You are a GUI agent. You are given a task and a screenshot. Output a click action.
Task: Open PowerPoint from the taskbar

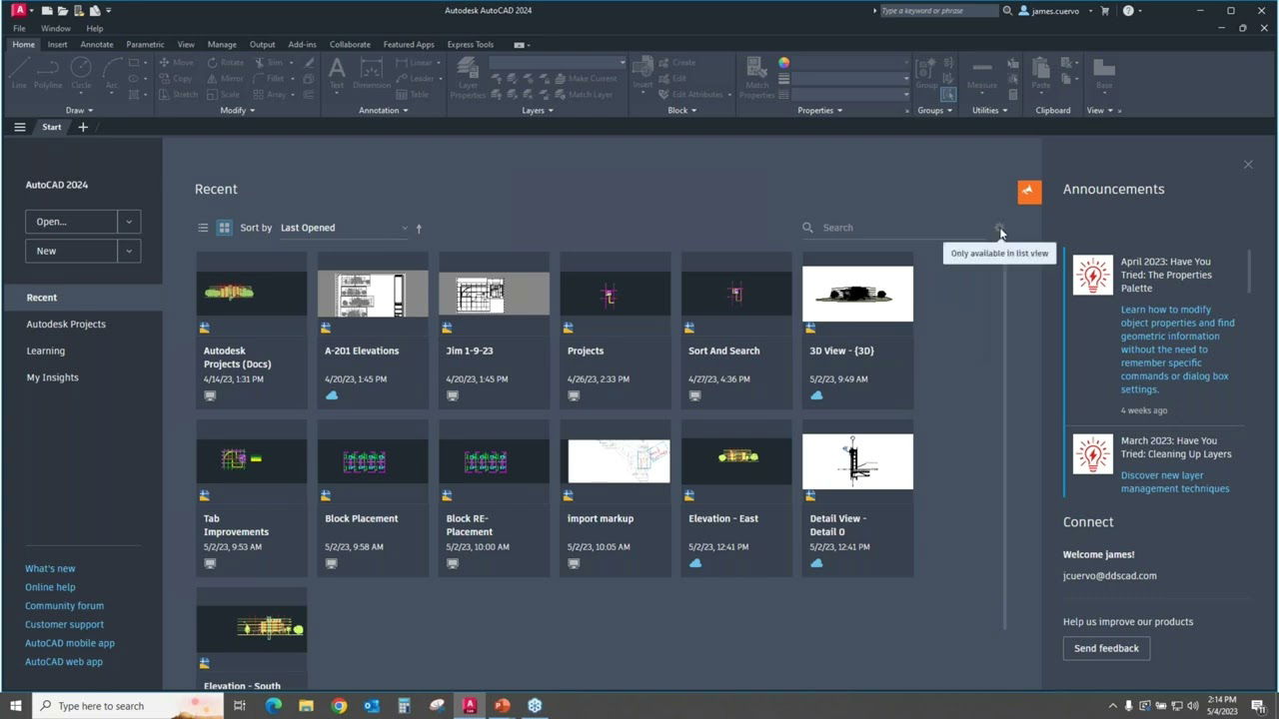click(x=502, y=706)
